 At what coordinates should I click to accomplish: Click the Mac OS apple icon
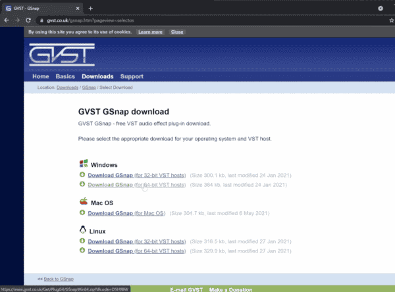84,201
